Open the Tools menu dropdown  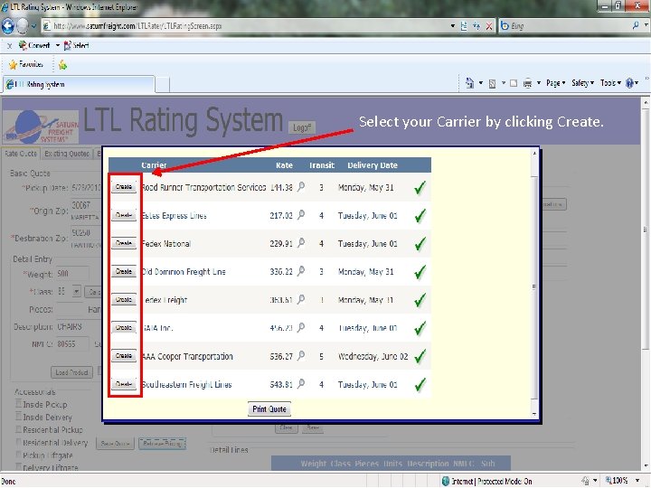[610, 83]
